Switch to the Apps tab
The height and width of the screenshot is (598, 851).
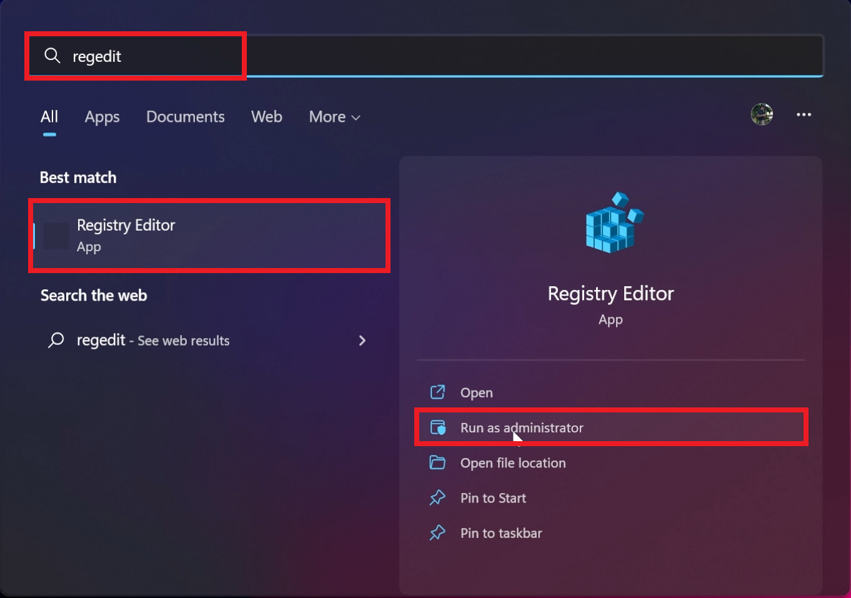(x=102, y=117)
